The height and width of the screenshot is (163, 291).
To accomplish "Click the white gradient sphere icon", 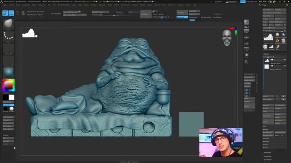I will [x=11, y=109].
